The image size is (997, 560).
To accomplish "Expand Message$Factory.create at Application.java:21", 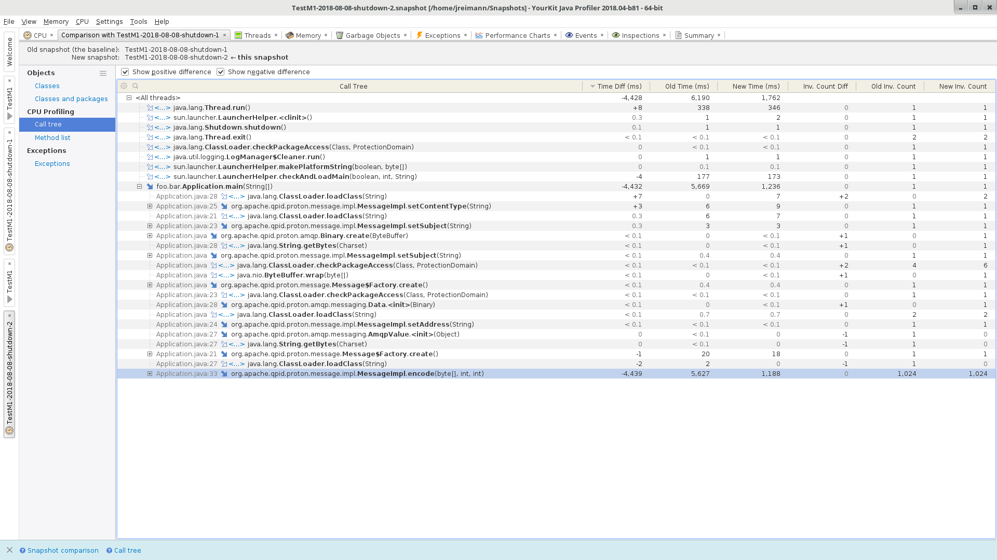I will (150, 354).
